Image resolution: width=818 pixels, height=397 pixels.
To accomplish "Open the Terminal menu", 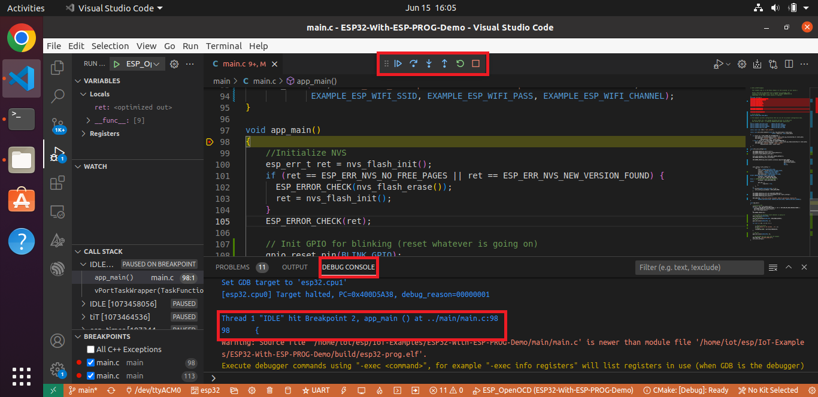I will tap(224, 46).
